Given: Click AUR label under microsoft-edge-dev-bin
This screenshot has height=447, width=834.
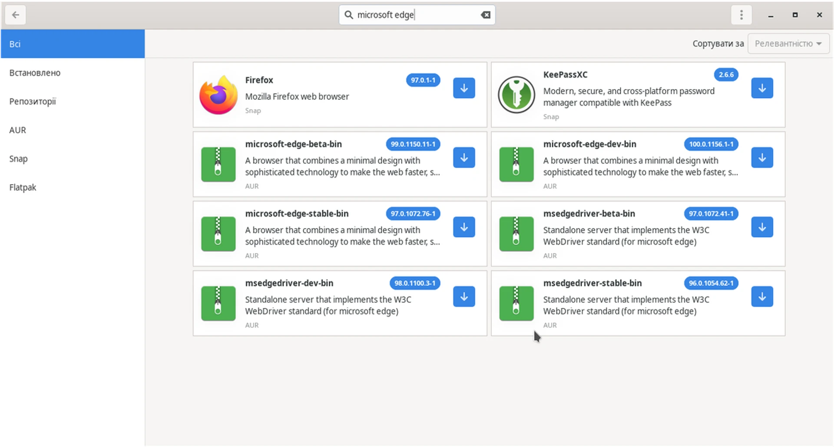Looking at the screenshot, I should 550,186.
